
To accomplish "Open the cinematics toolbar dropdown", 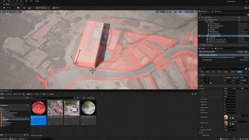I will pyautogui.click(x=30, y=8).
